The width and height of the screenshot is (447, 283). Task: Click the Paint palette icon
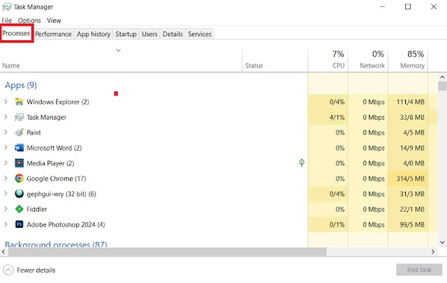(19, 132)
